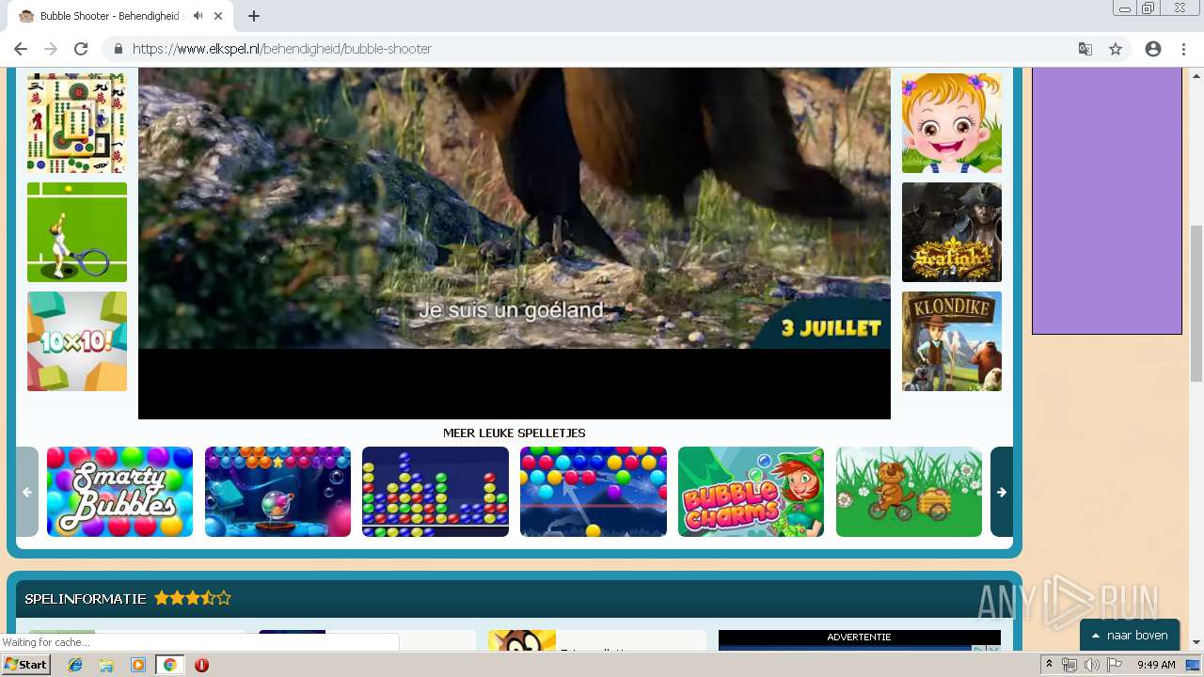Click the volume speaker tray icon
Screen dimensions: 1204x677
coord(1092,665)
